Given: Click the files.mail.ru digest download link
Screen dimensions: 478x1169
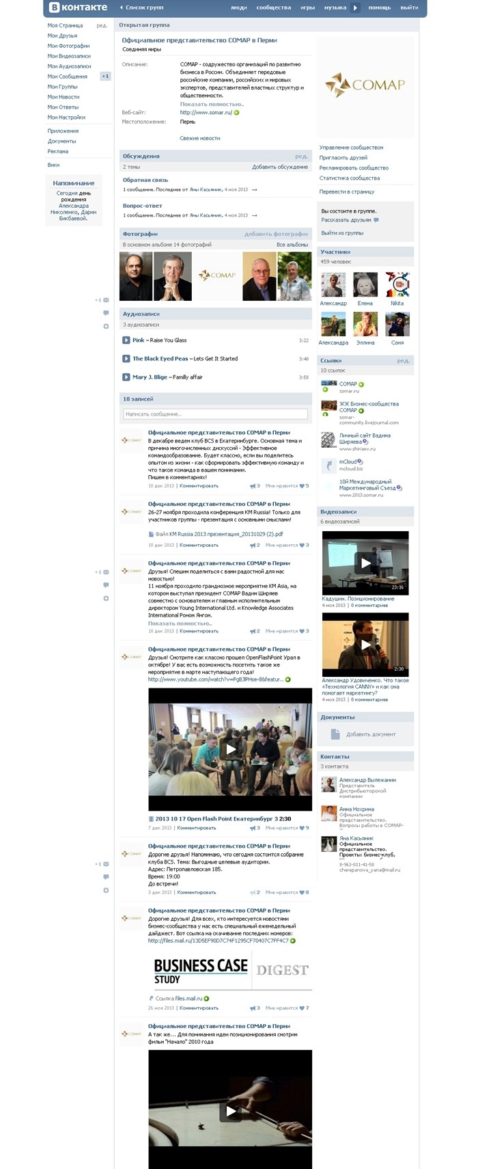Looking at the screenshot, I should click(x=219, y=941).
